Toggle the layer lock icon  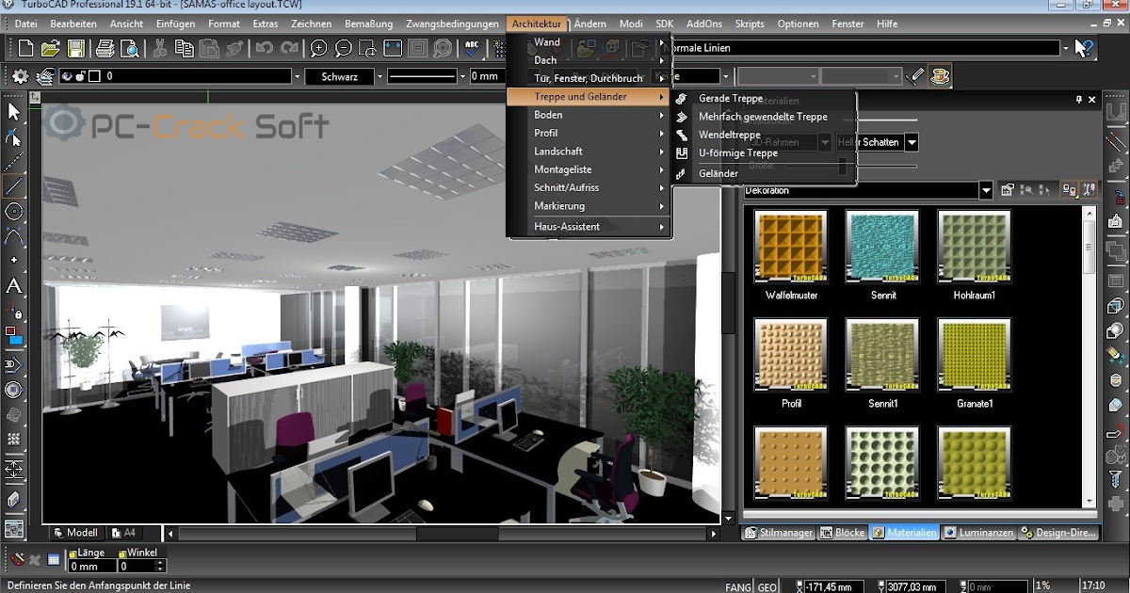[x=82, y=77]
